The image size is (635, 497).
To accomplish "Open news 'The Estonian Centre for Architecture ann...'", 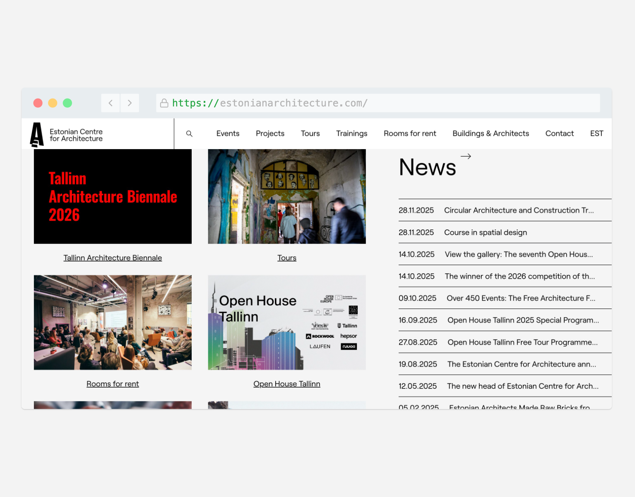I will (522, 364).
